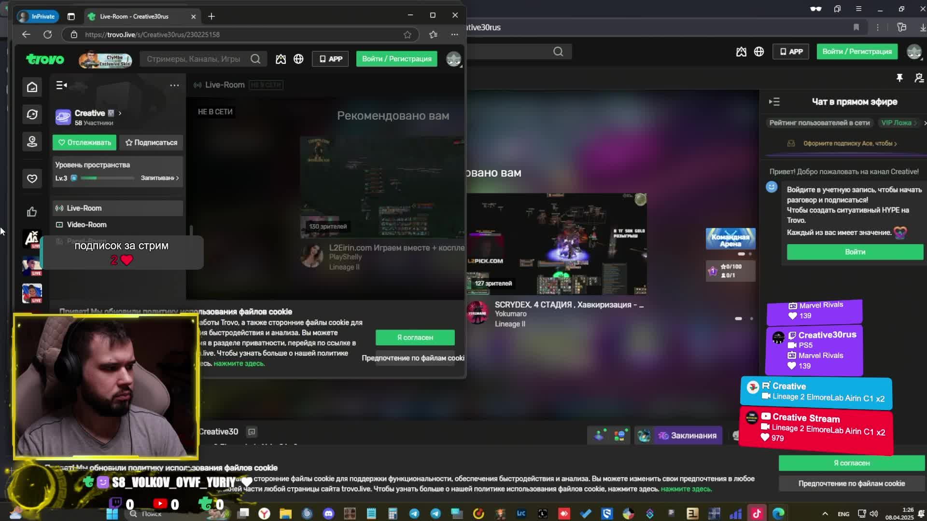
Task: Click the Войти / Регистрация button
Action: (396, 59)
